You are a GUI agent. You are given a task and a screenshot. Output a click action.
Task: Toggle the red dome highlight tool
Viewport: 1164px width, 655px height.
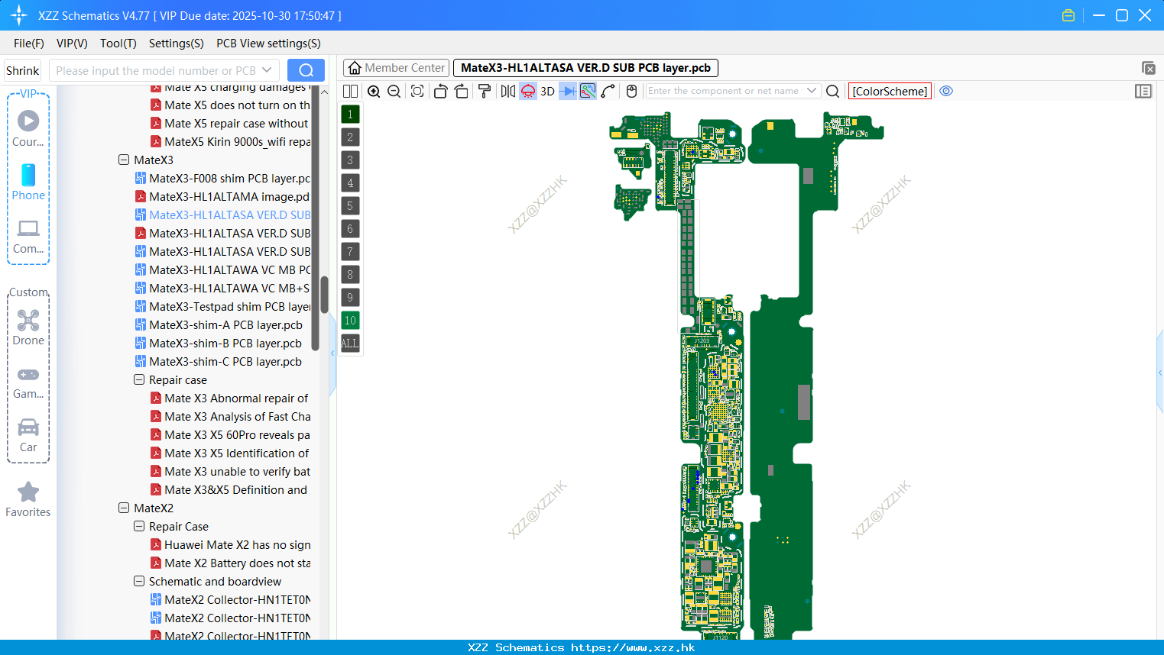[x=528, y=91]
